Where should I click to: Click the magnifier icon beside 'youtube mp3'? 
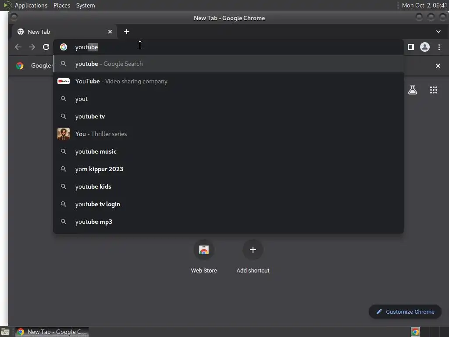click(x=64, y=222)
